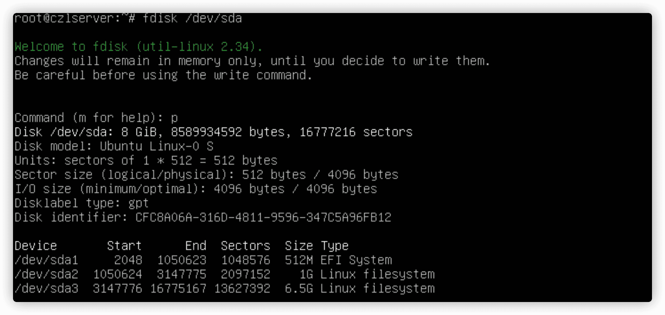Viewport: 665px width, 315px height.
Task: Select the /dev/sda3 partition row
Action: point(224,289)
